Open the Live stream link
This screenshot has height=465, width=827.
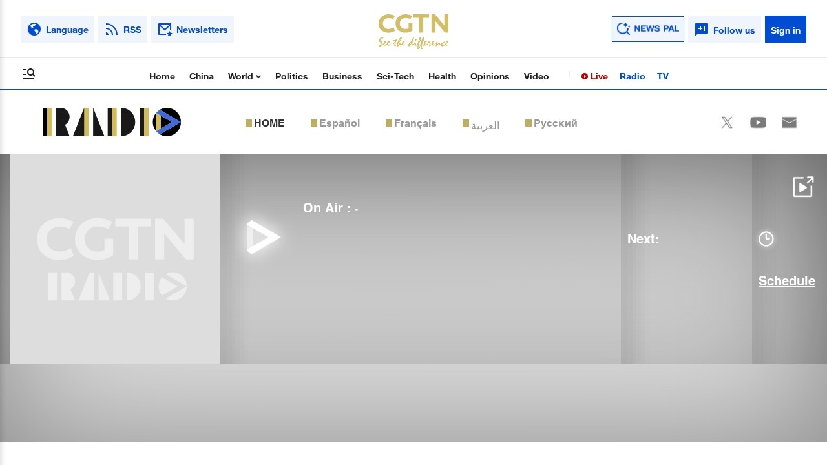coord(594,76)
